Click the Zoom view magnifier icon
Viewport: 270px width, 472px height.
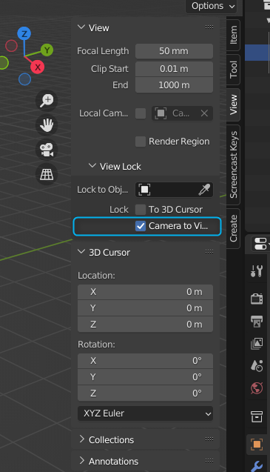pyautogui.click(x=47, y=100)
